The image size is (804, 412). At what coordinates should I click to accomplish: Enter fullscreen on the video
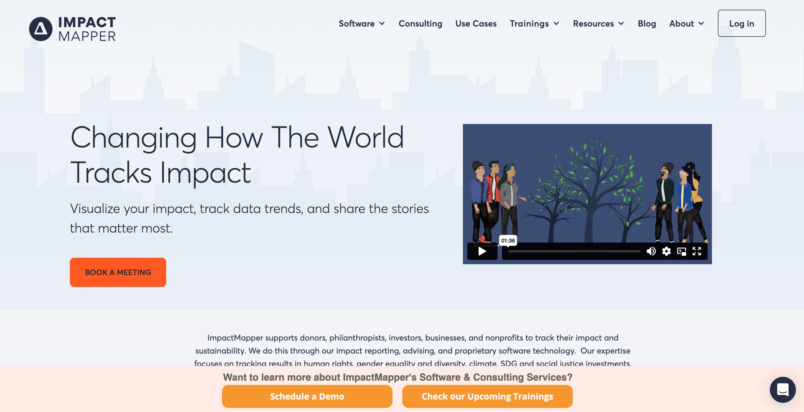tap(697, 251)
